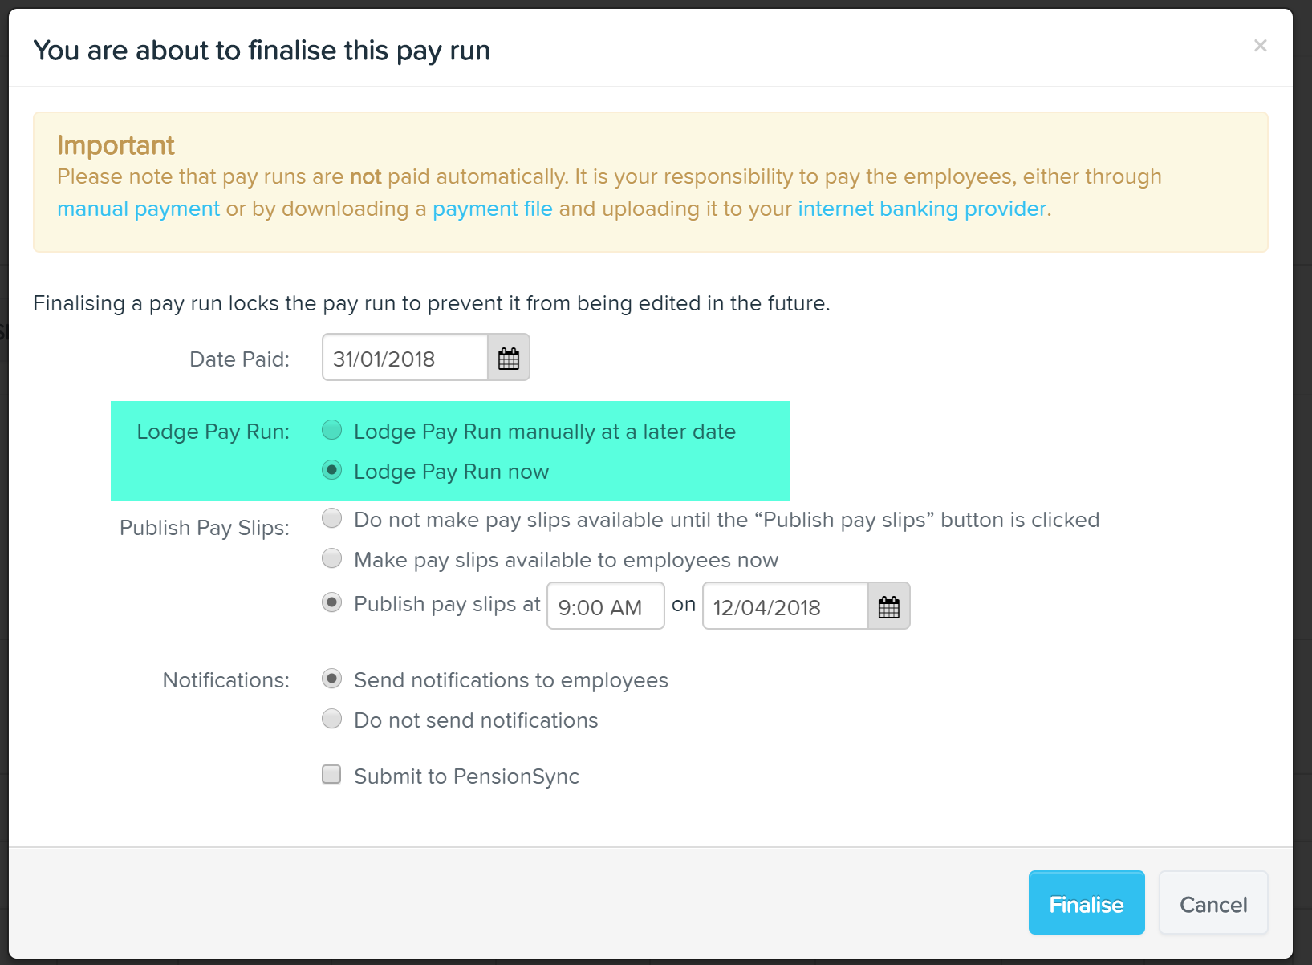This screenshot has width=1312, height=965.
Task: Click the Cancel button
Action: (x=1212, y=903)
